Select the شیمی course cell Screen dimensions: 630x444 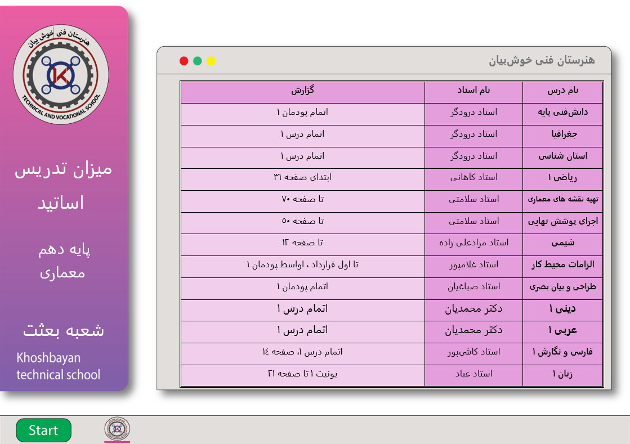[562, 243]
